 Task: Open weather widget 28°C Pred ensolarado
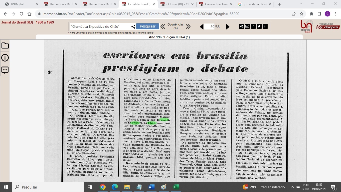(x=264, y=187)
